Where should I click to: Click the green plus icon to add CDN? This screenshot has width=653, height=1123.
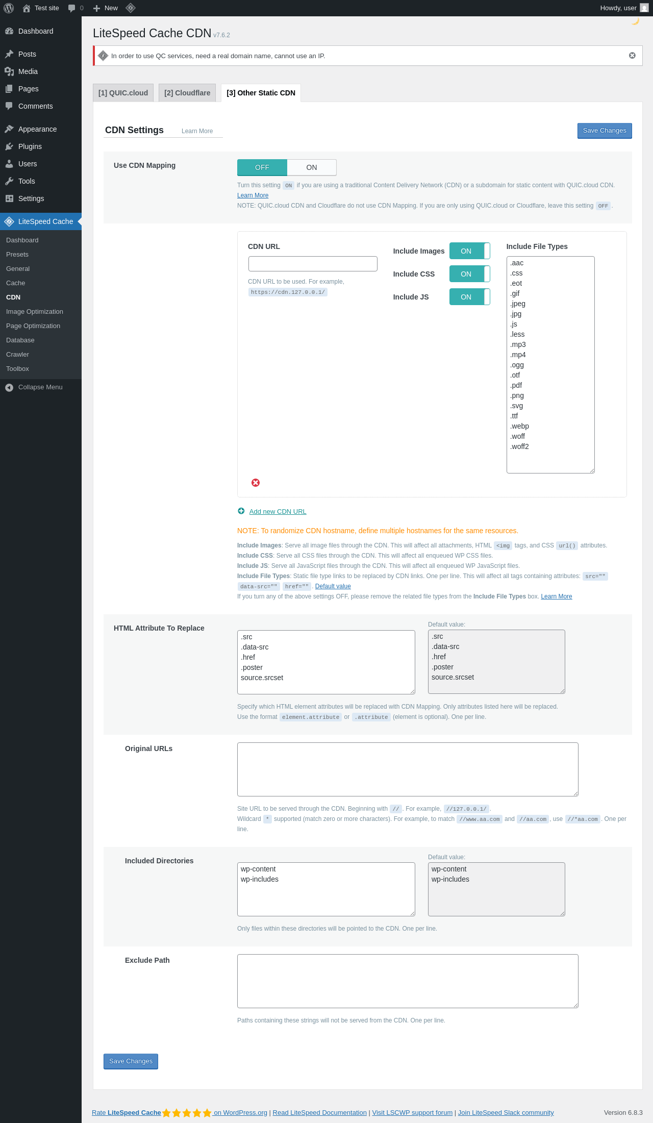pos(241,511)
